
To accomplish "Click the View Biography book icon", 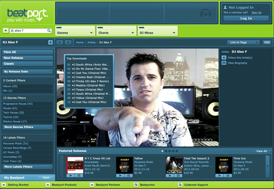I will click(x=224, y=63).
